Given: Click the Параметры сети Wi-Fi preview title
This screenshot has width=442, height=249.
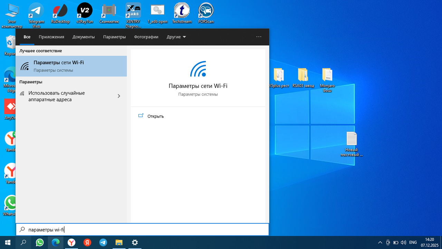Looking at the screenshot, I should click(198, 86).
